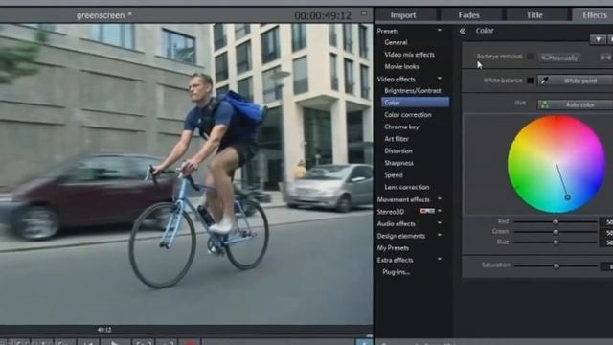
Task: Open the Distortion effect
Action: (x=398, y=151)
